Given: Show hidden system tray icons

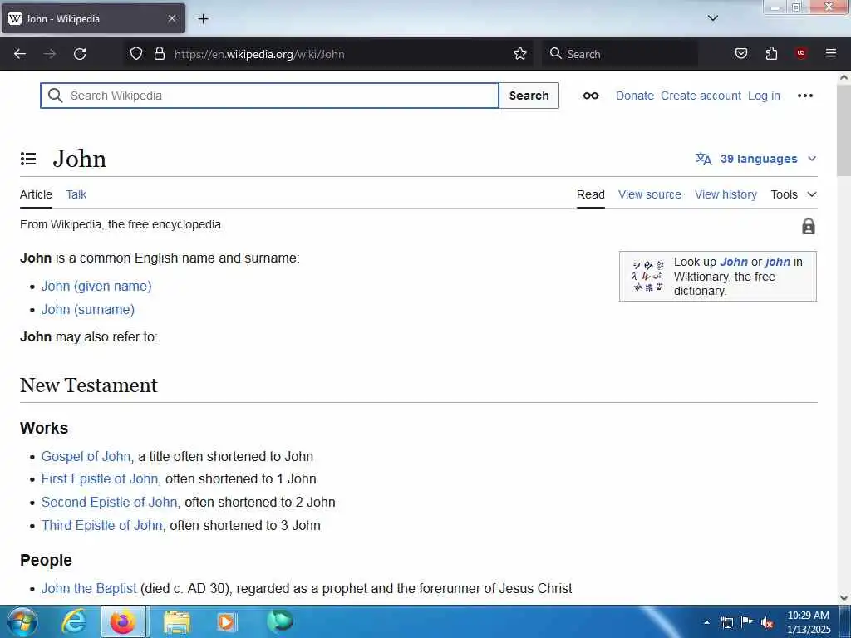Looking at the screenshot, I should (706, 622).
